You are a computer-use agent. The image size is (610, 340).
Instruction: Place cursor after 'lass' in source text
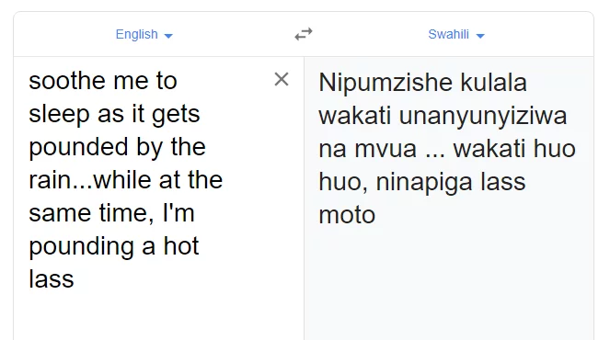point(75,279)
